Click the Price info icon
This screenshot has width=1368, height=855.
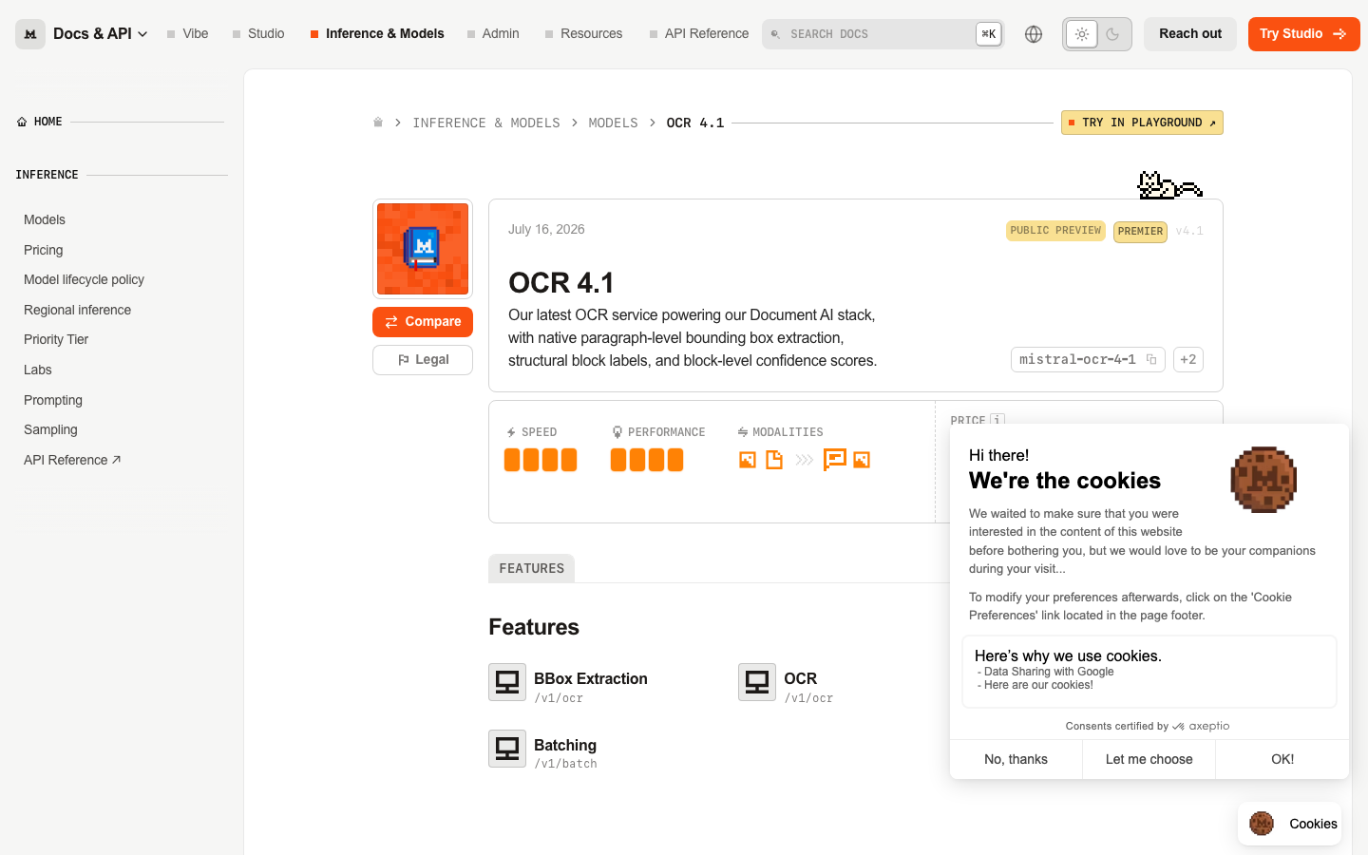point(997,419)
